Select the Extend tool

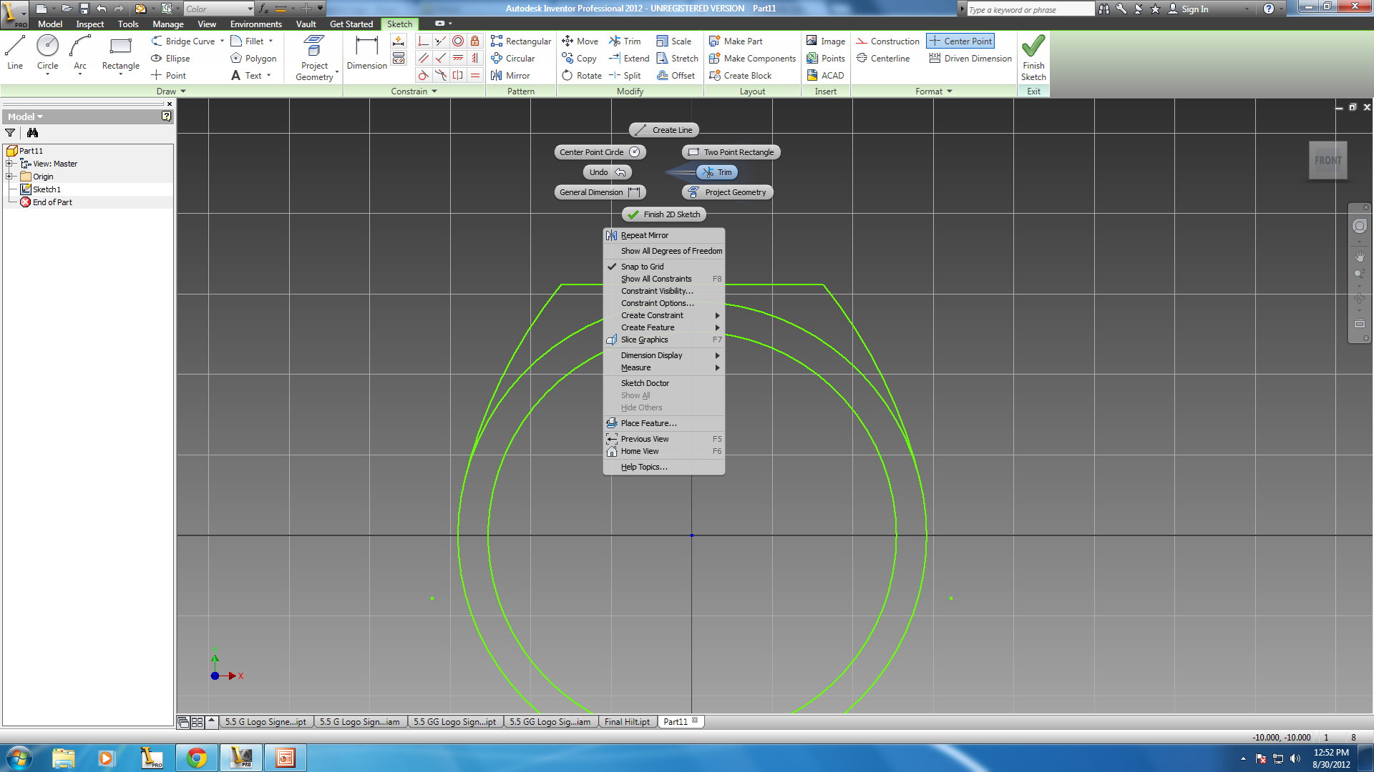pyautogui.click(x=629, y=59)
